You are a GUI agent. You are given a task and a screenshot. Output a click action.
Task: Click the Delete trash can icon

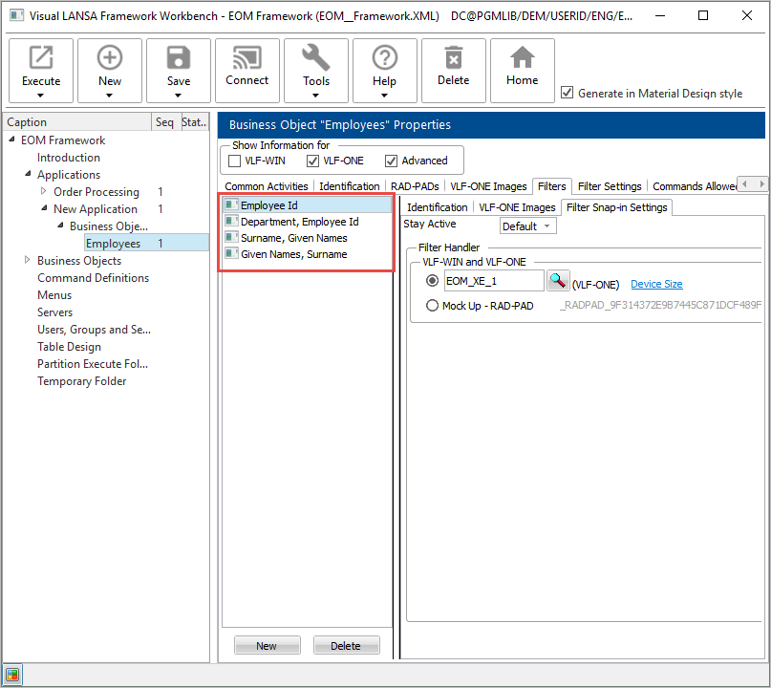pos(454,57)
